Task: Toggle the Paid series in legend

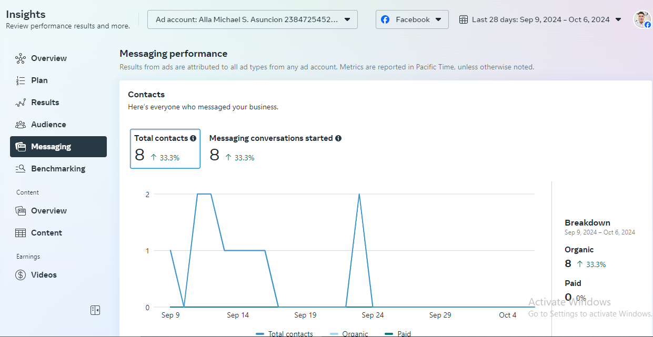Action: pos(398,334)
